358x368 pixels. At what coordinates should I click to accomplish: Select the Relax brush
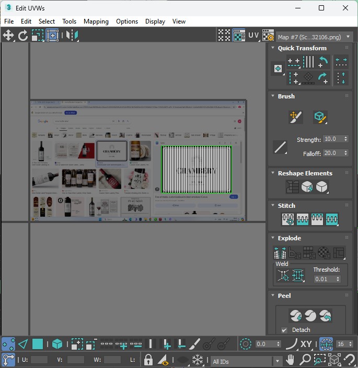click(320, 117)
